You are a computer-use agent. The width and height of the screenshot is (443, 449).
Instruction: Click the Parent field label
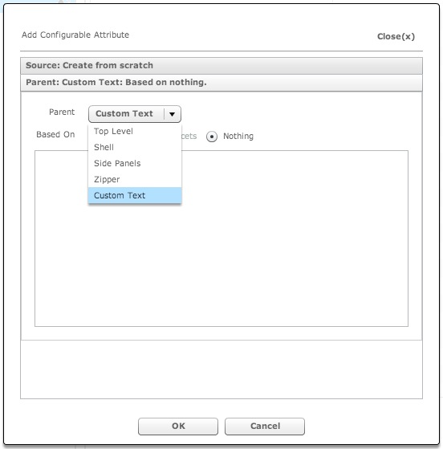point(62,112)
